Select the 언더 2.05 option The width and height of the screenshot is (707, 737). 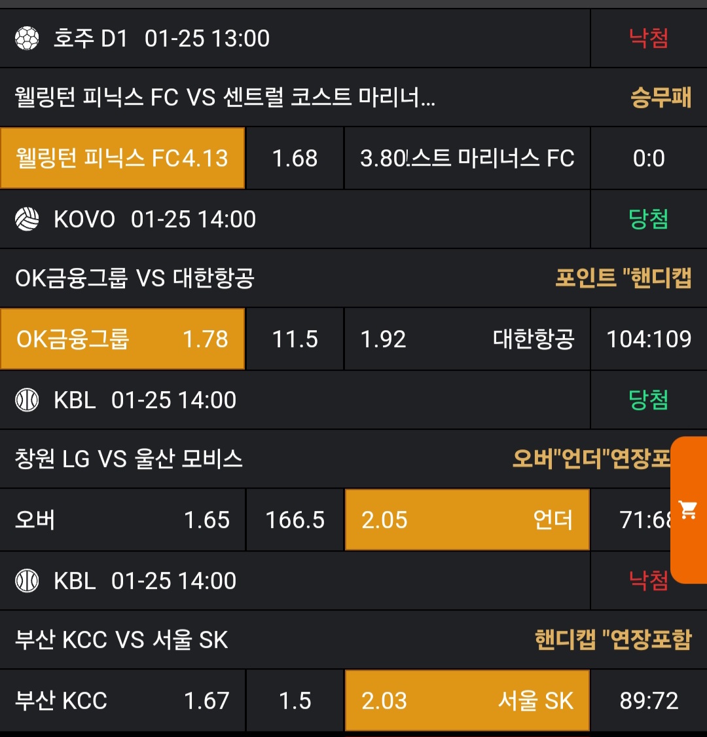tap(467, 520)
